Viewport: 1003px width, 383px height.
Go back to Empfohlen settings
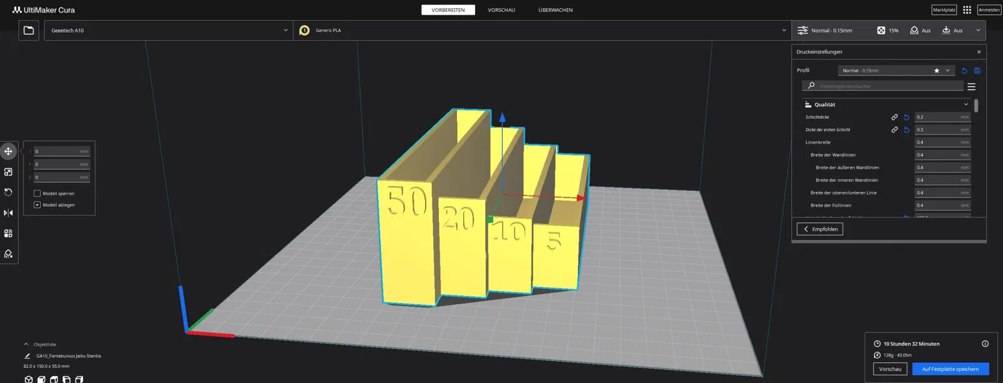[820, 229]
